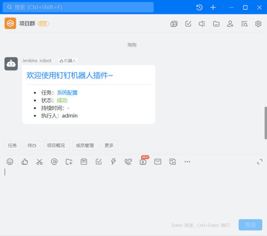Minimize the chat window
Image resolution: width=267 pixels, height=236 pixels.
coord(231,8)
